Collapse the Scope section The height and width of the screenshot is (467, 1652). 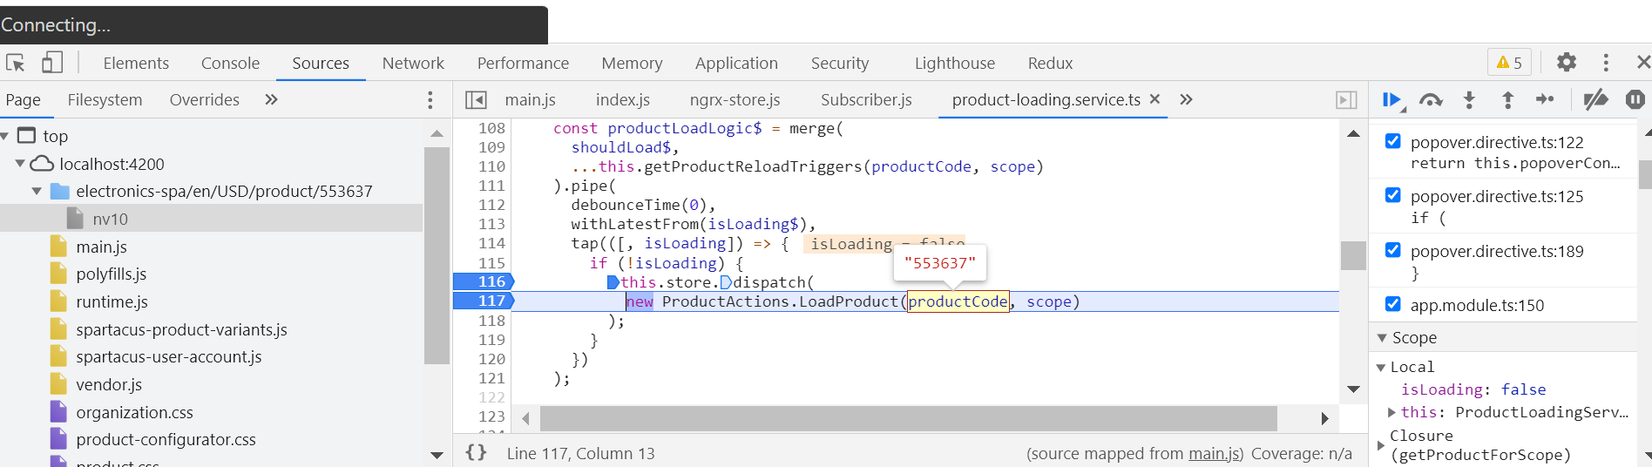click(x=1382, y=338)
